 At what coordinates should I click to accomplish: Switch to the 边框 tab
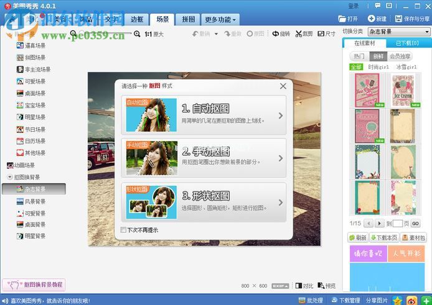click(x=137, y=19)
